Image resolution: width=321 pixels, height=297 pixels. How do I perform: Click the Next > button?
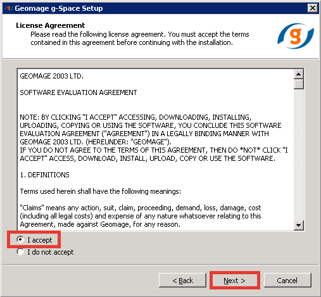point(235,281)
